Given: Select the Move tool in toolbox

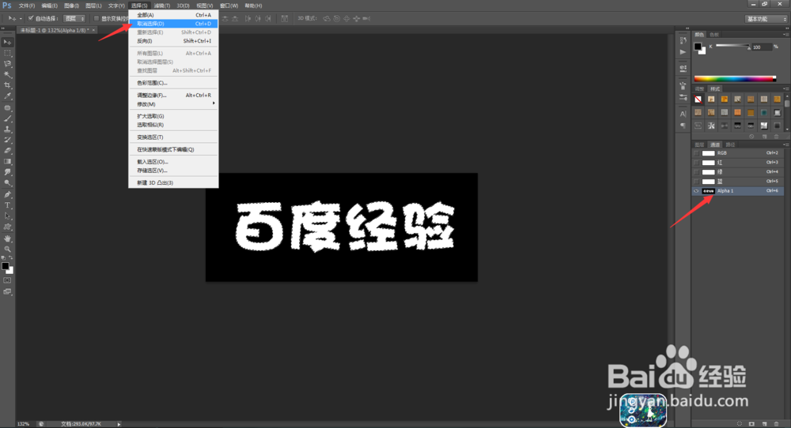Looking at the screenshot, I should [x=8, y=43].
